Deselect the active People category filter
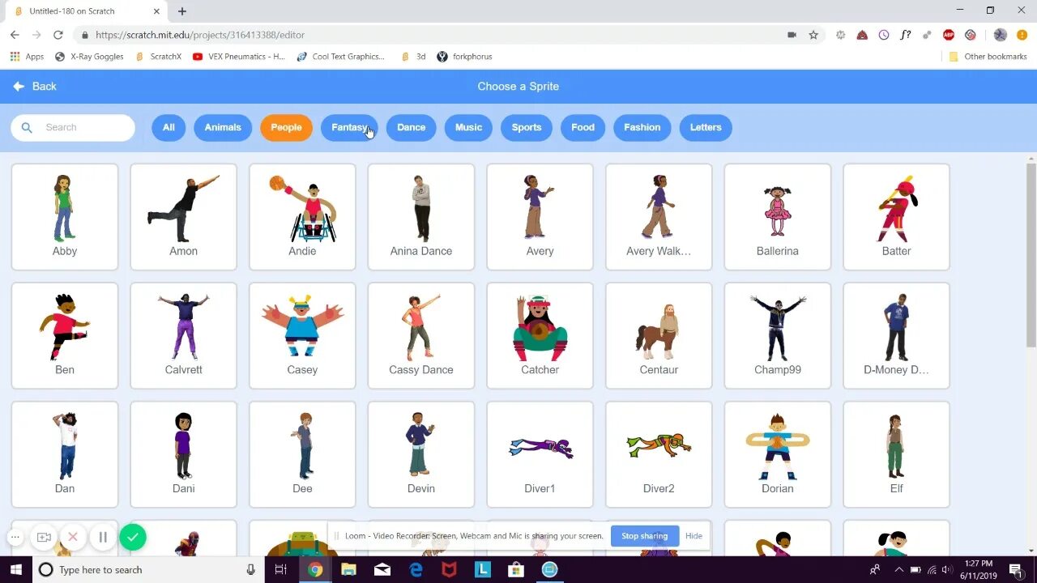Screen dimensions: 1037x583 286,127
